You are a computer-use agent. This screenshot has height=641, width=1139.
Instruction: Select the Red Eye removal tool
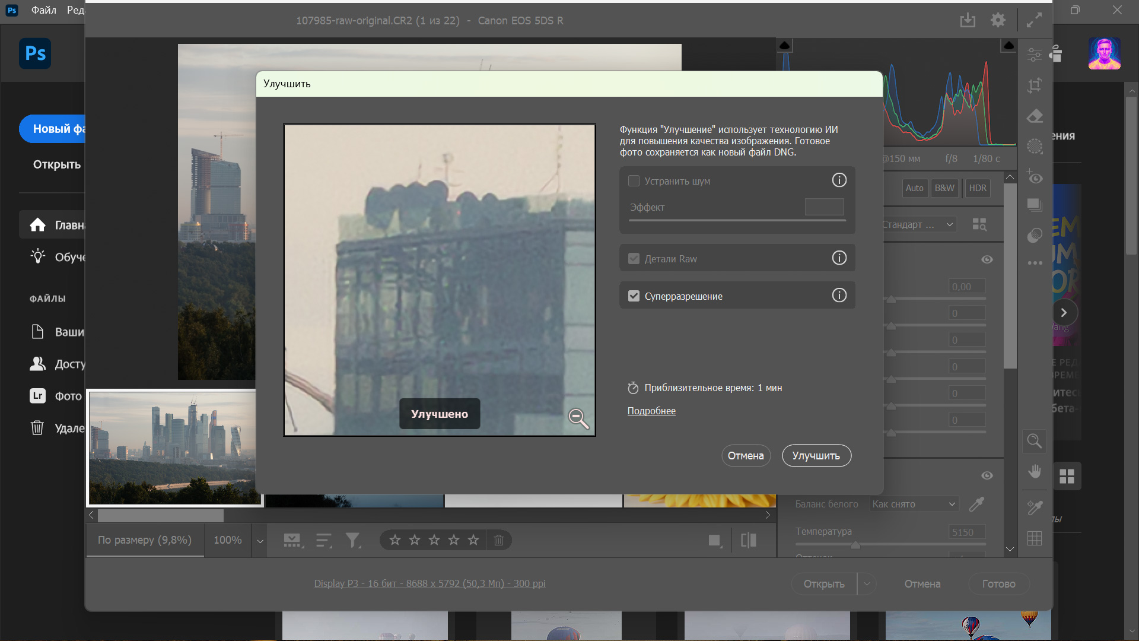[x=1035, y=177]
